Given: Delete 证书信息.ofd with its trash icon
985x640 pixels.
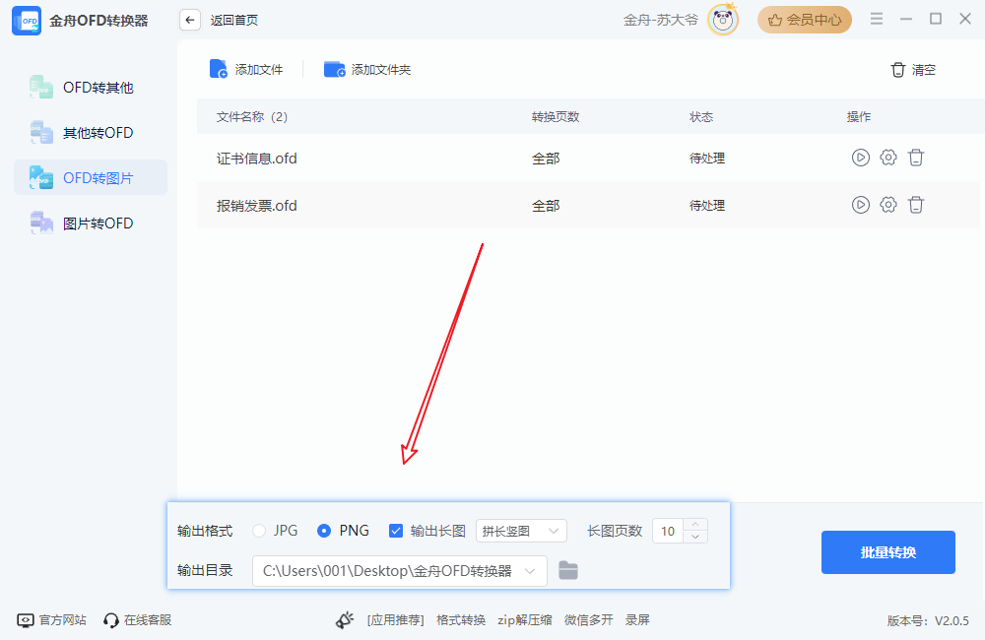Looking at the screenshot, I should (916, 157).
